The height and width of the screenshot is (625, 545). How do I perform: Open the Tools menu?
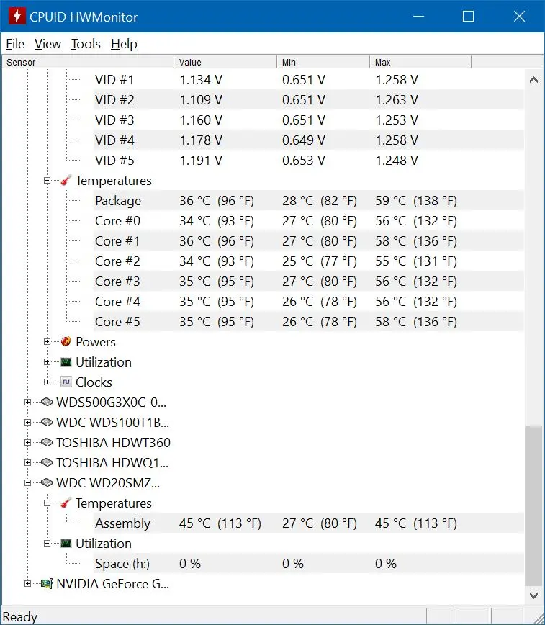click(86, 44)
